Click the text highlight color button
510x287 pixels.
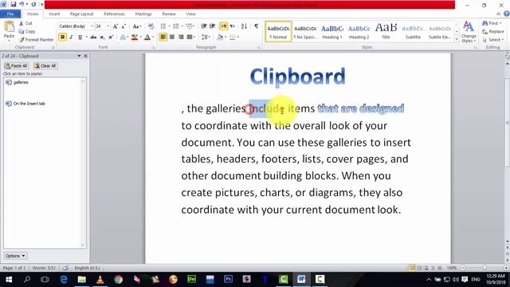[x=135, y=37]
